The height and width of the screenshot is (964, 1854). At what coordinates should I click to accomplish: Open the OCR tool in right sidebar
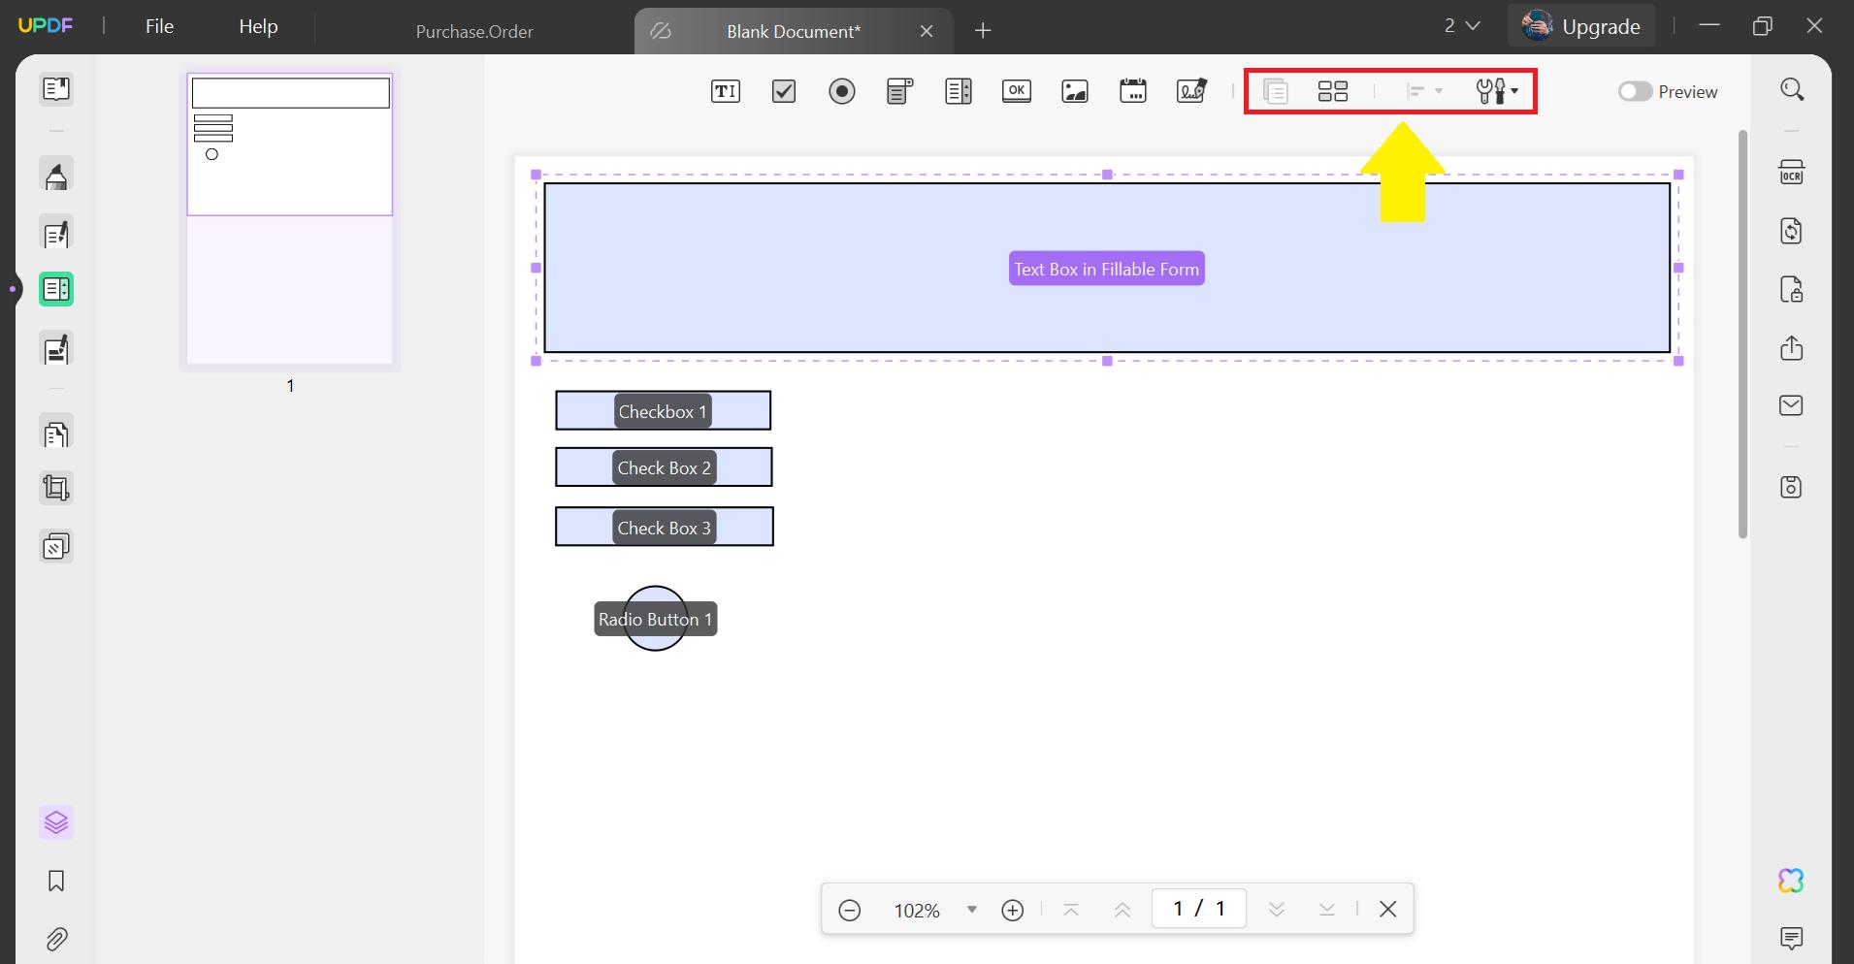pos(1790,172)
